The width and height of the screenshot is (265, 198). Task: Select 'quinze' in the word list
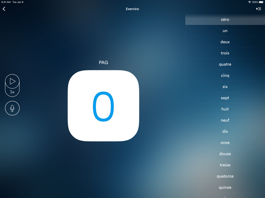click(225, 187)
